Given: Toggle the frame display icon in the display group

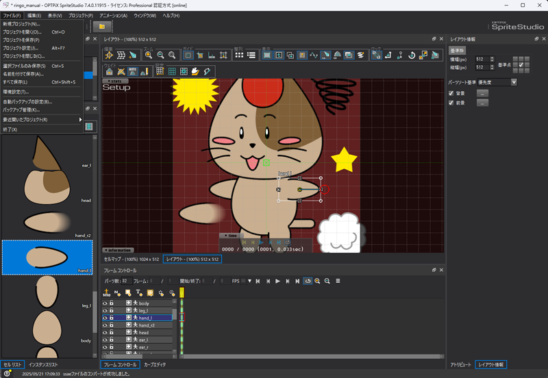Looking at the screenshot, I should [267, 55].
